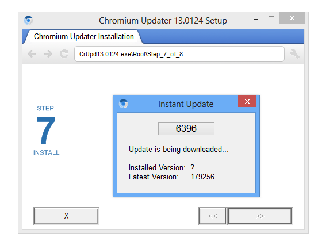
Task: Click the 'Chromium Updater 13.0124 Setup' window title
Action: tap(163, 21)
